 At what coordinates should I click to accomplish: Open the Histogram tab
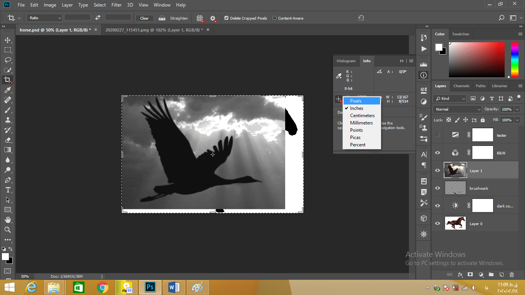pyautogui.click(x=346, y=61)
